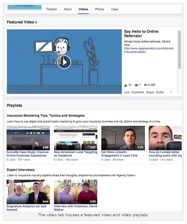Click the comment bubble icon
Image resolution: width=187 pixels, height=224 pixels.
point(136,85)
